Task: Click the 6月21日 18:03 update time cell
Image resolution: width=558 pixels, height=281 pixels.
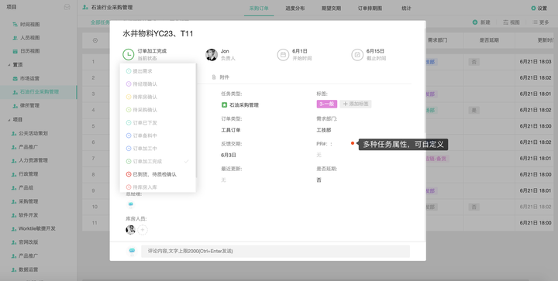Action: 536,62
